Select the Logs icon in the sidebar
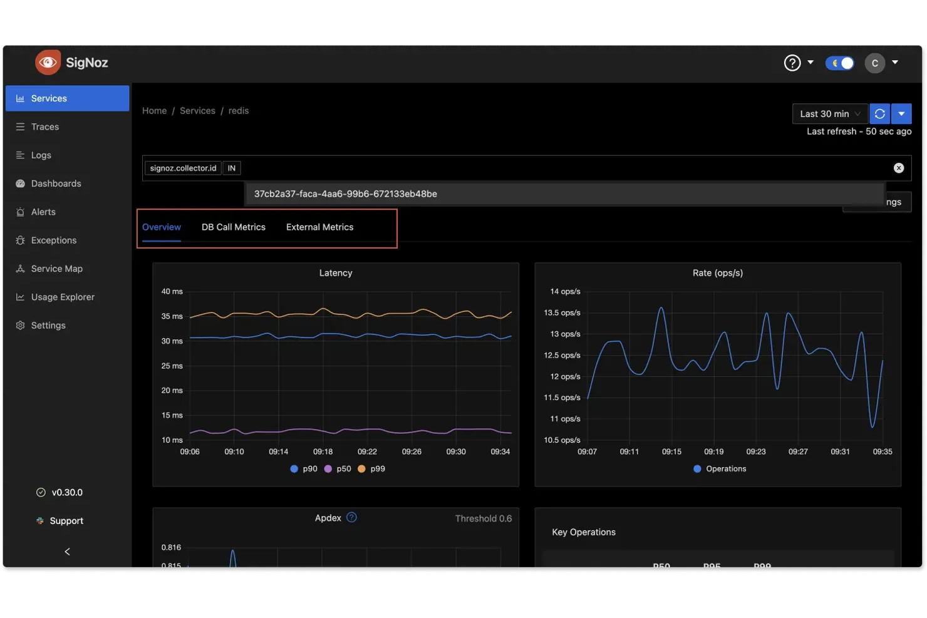This screenshot has width=927, height=618. point(41,155)
